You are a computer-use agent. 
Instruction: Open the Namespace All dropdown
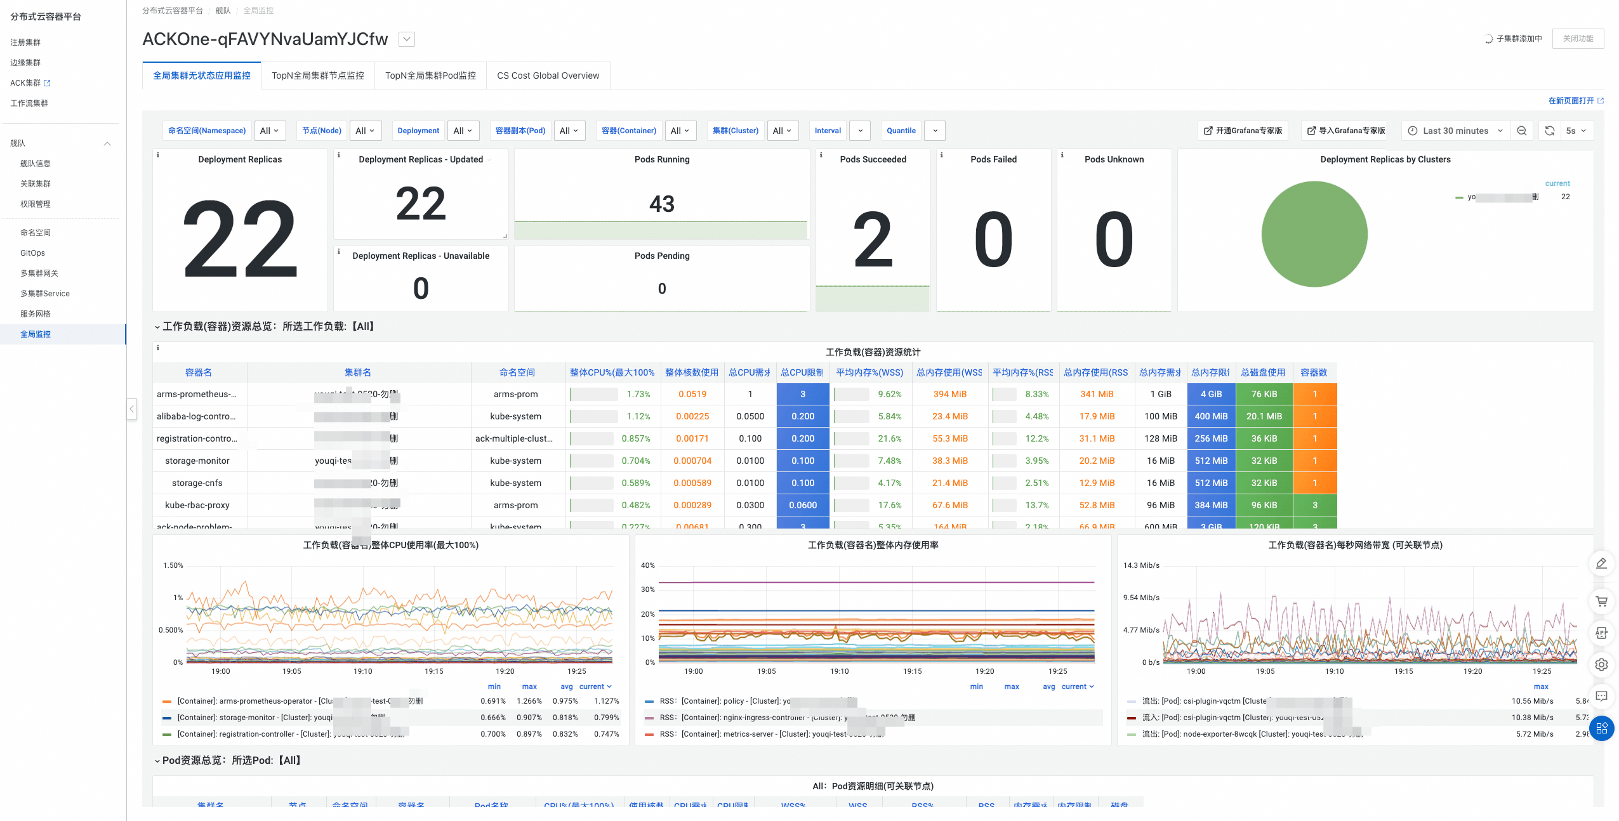click(270, 131)
